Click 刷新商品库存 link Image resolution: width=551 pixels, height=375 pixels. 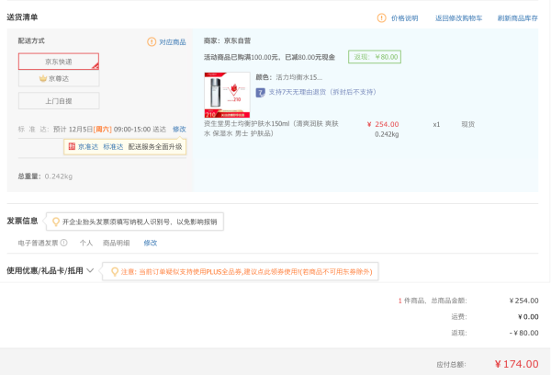click(x=518, y=18)
